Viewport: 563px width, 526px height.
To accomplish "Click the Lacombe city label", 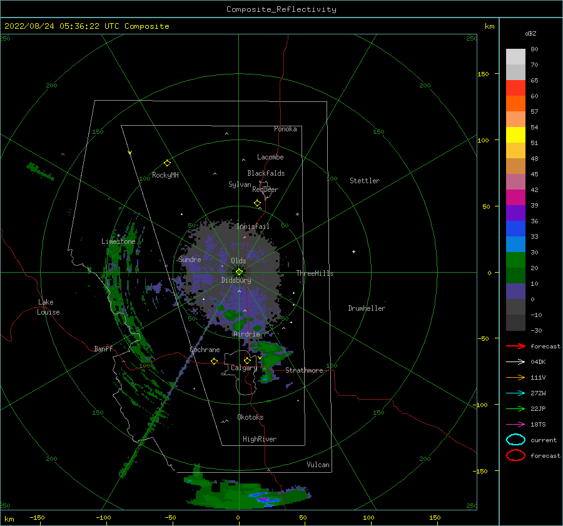I will (x=270, y=157).
